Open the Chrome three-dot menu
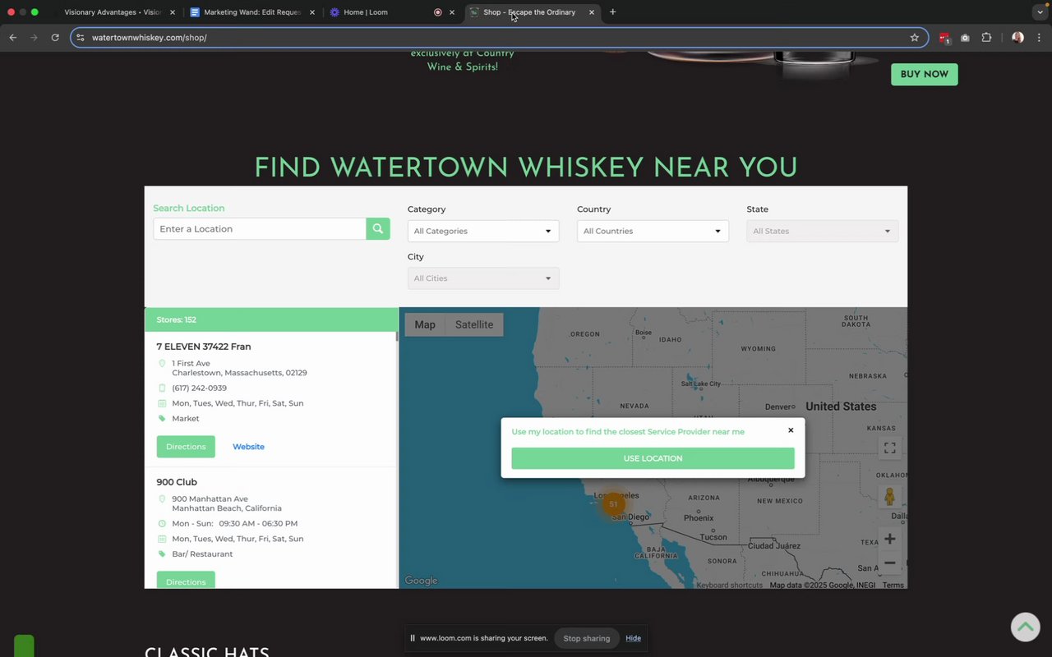 click(1039, 38)
